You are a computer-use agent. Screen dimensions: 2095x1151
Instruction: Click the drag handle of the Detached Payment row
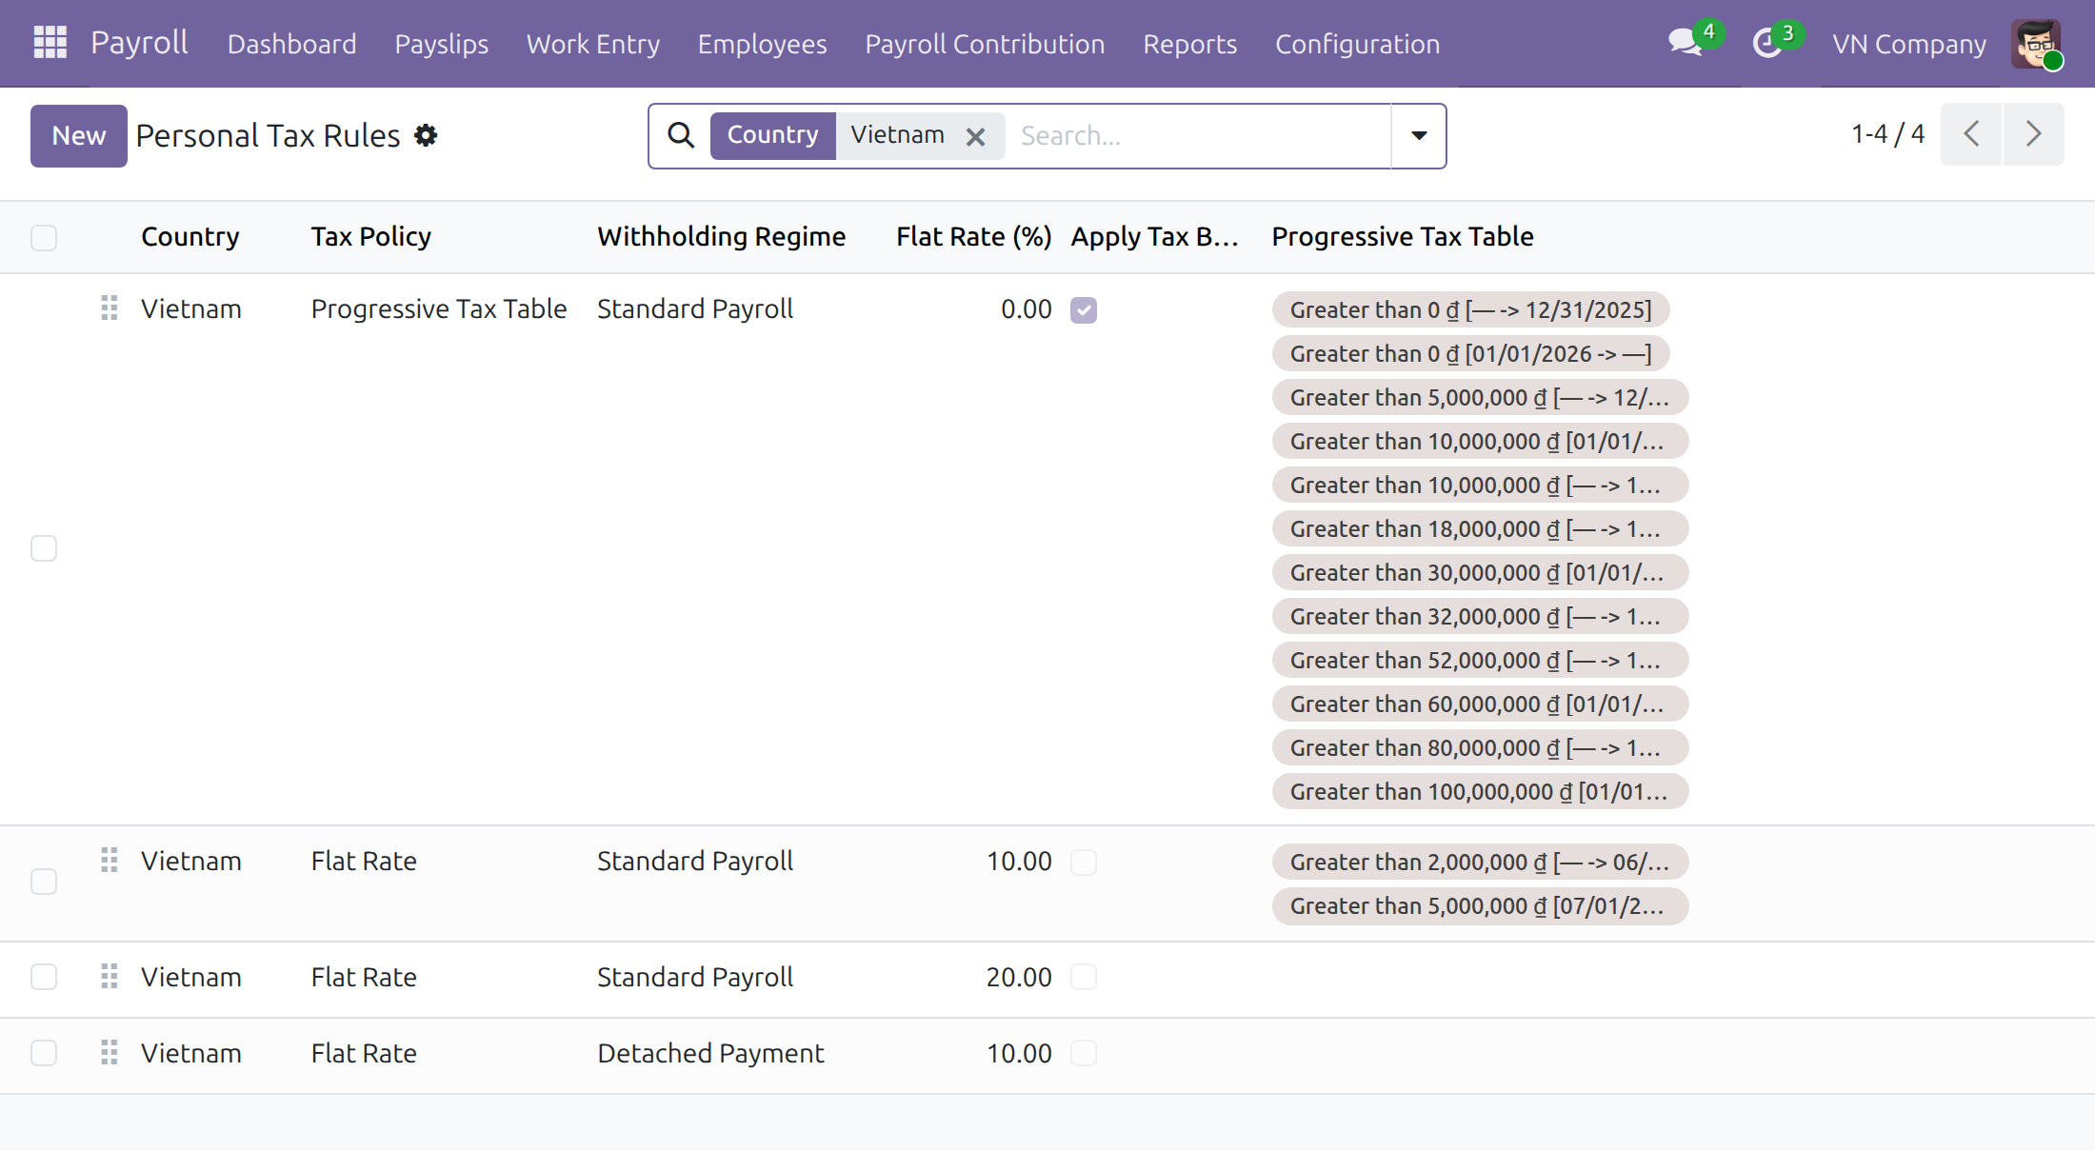(x=110, y=1052)
